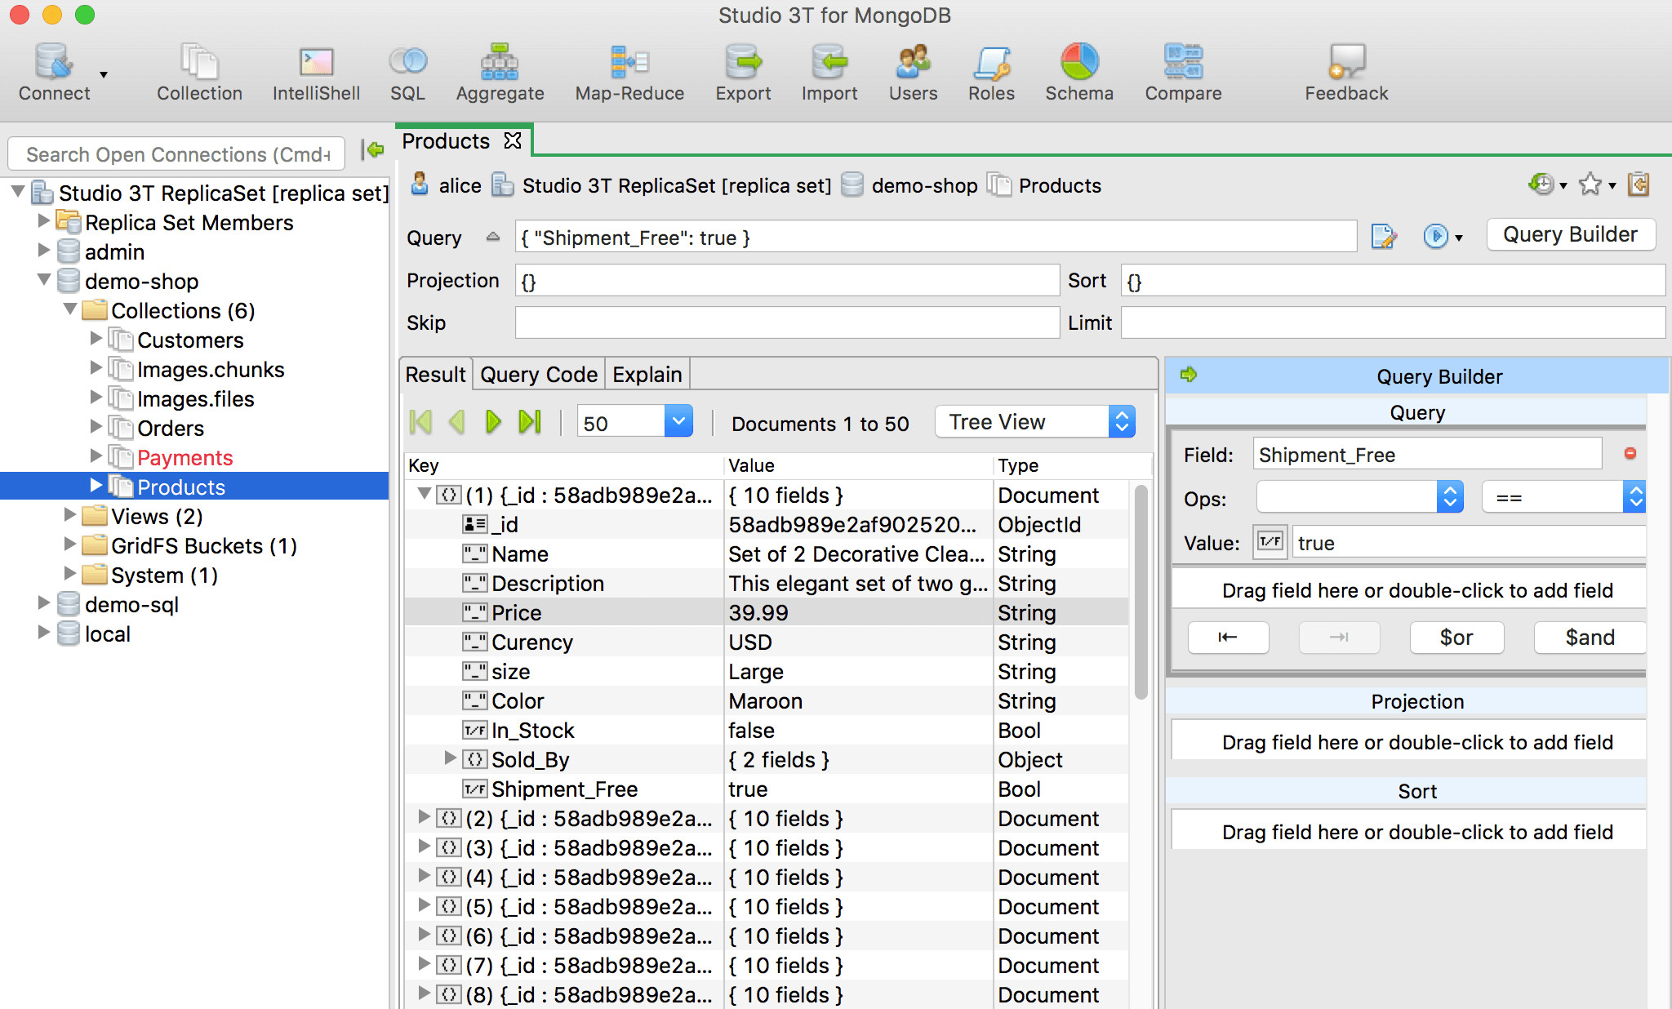The height and width of the screenshot is (1009, 1672).
Task: Open query history clock icon
Action: pyautogui.click(x=1541, y=184)
